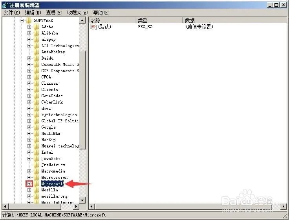Expand the Google key

tap(29, 127)
